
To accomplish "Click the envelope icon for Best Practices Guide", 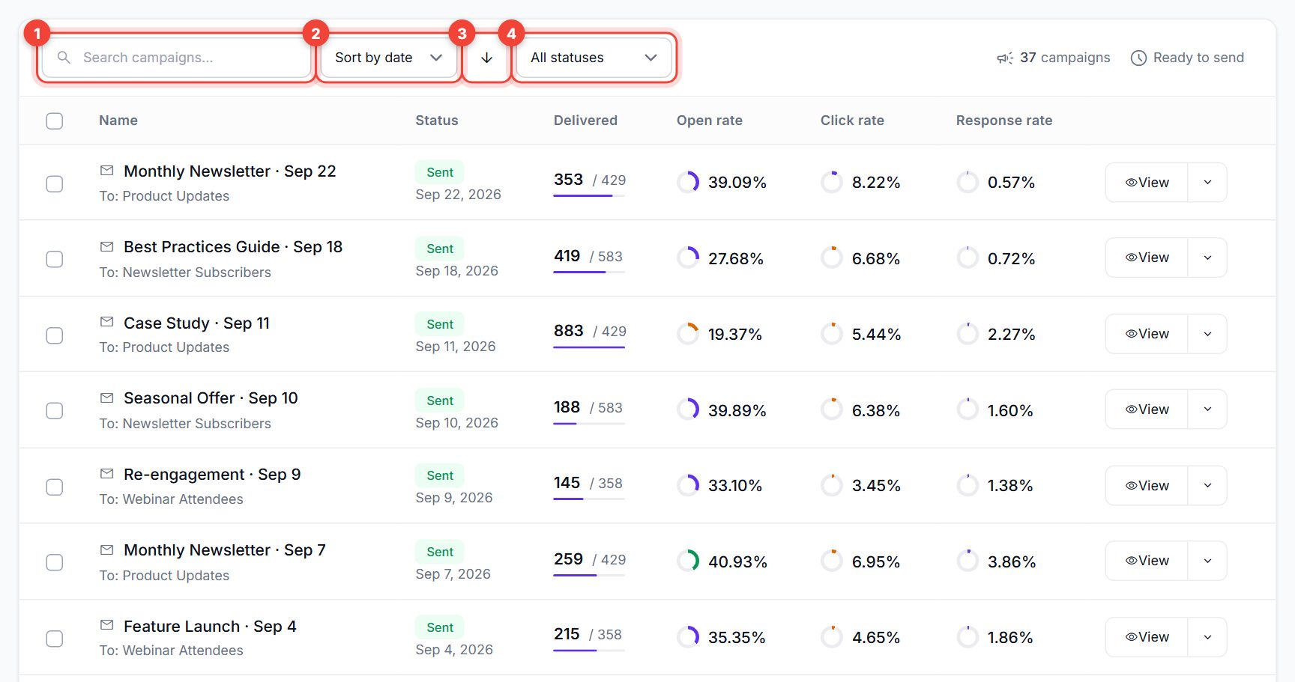I will (x=107, y=246).
